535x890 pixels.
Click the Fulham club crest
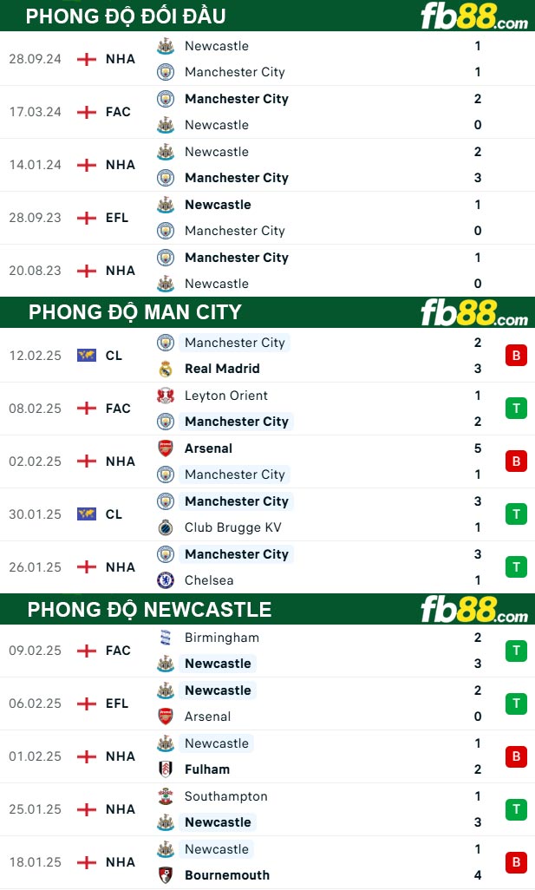click(165, 769)
